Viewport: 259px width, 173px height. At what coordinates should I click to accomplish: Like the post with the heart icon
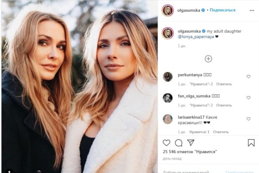click(x=166, y=143)
